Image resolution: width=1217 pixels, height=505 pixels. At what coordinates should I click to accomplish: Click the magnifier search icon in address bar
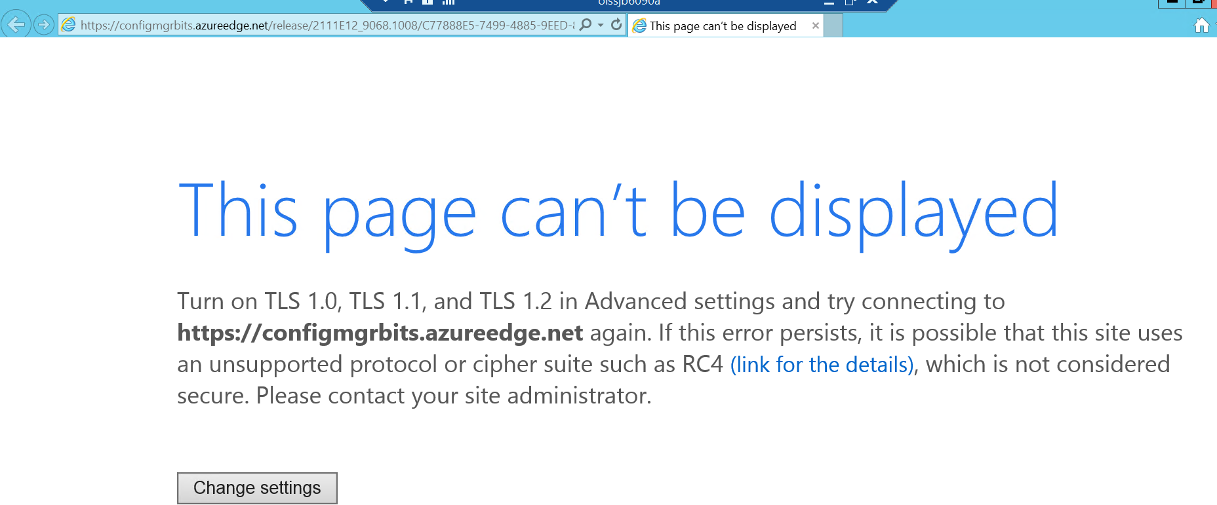coord(586,25)
